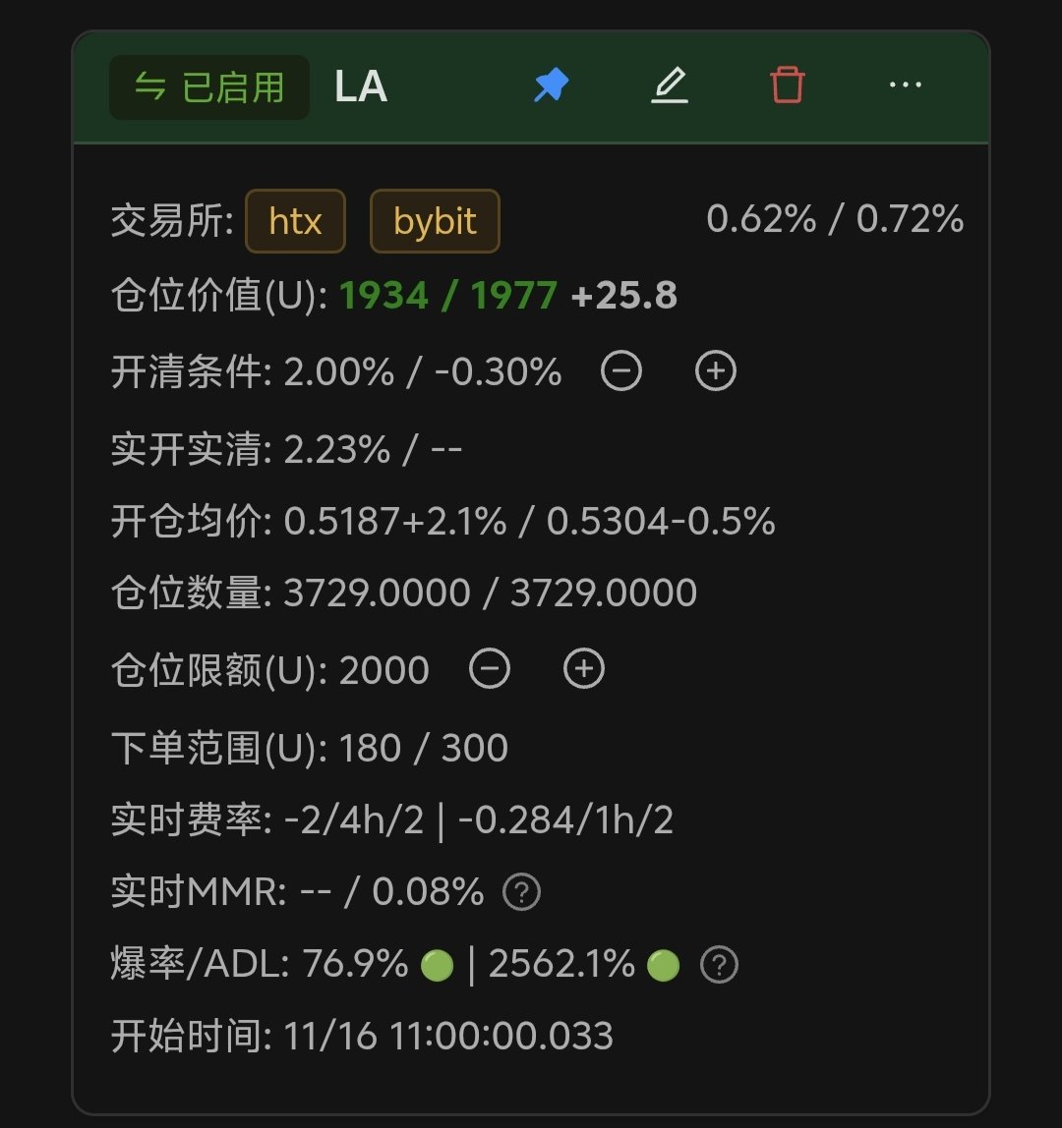The width and height of the screenshot is (1062, 1128).
Task: Click the blue pin icon
Action: point(551,85)
